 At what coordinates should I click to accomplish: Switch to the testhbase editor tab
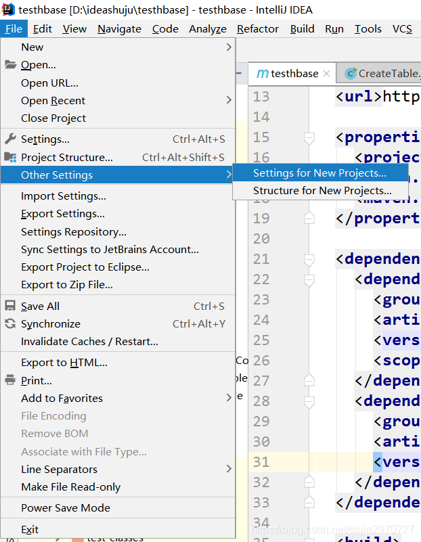[x=292, y=73]
